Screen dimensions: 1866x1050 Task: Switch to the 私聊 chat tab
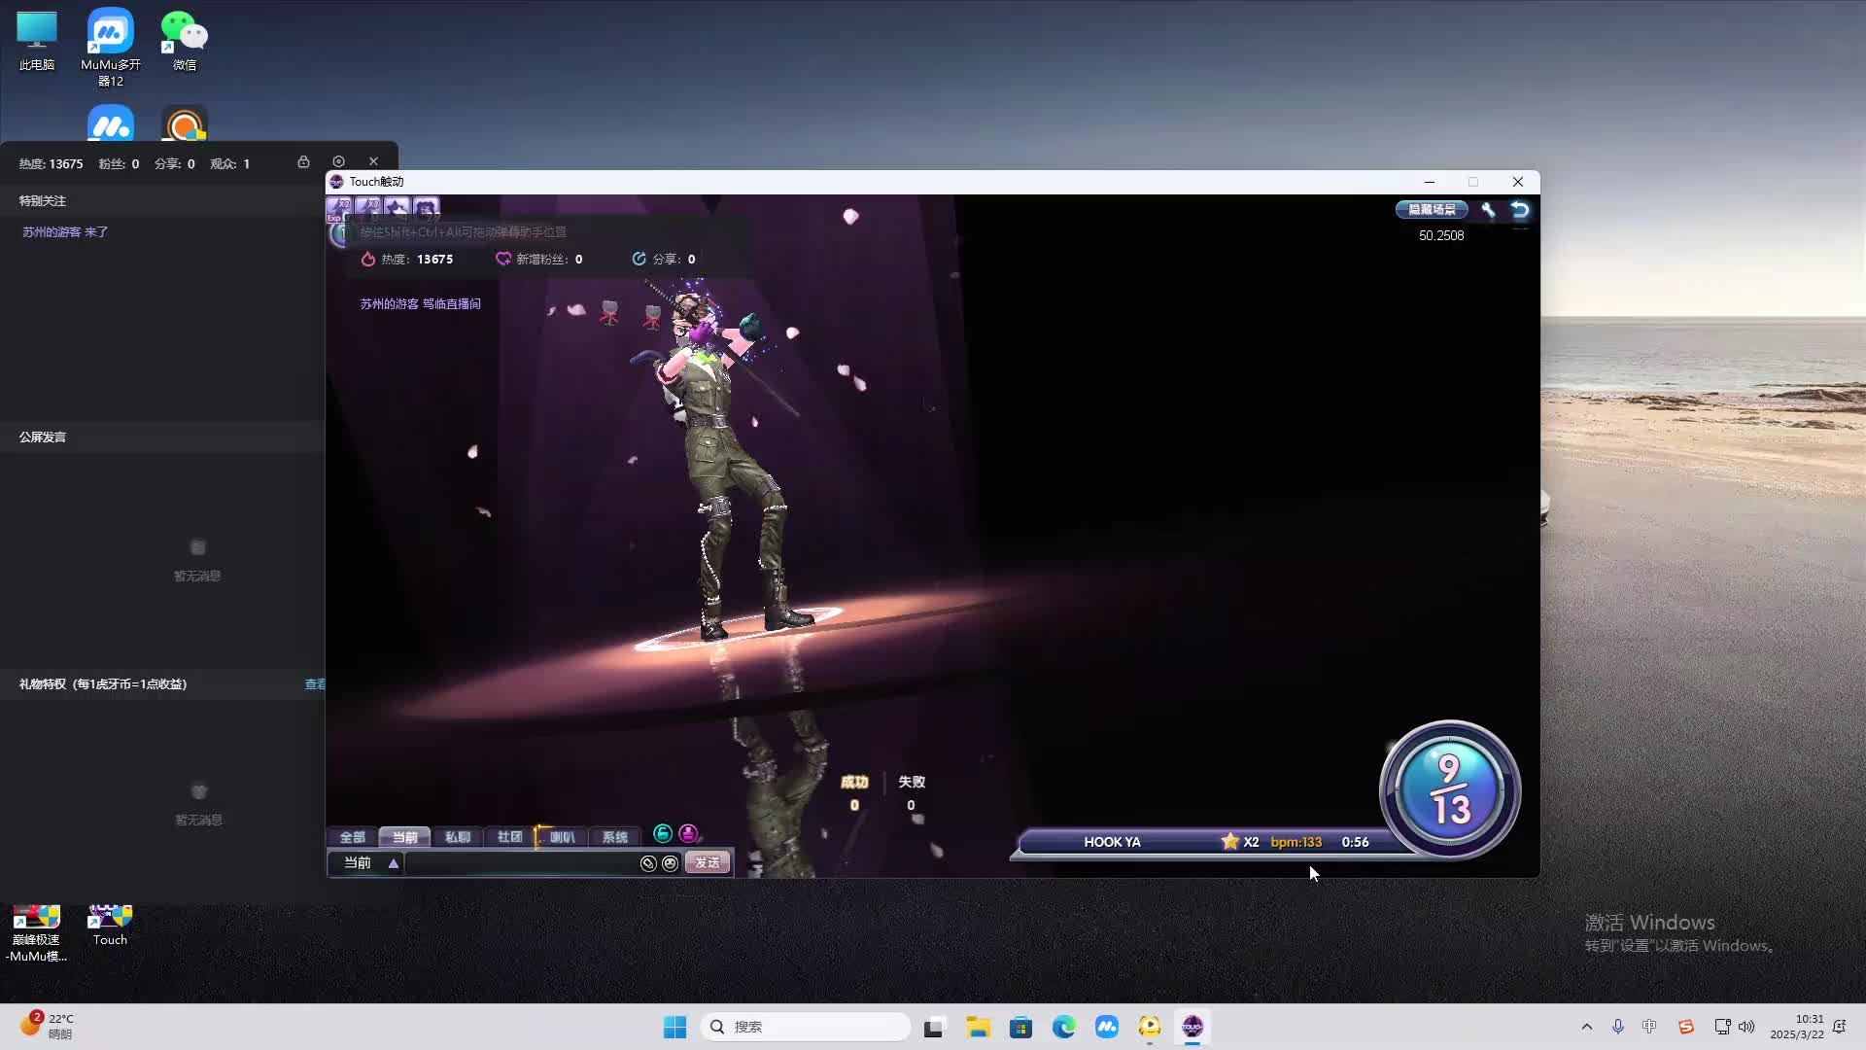pos(457,837)
